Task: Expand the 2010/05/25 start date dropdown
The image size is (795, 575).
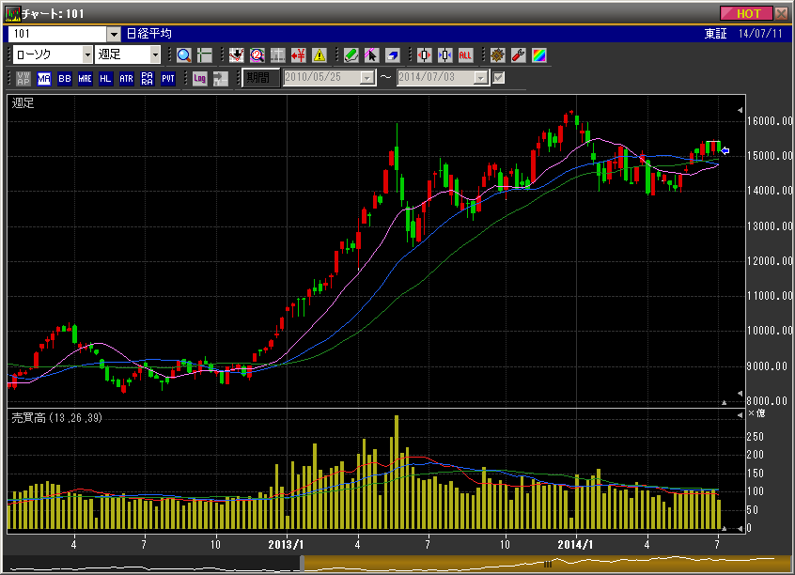Action: pos(366,78)
